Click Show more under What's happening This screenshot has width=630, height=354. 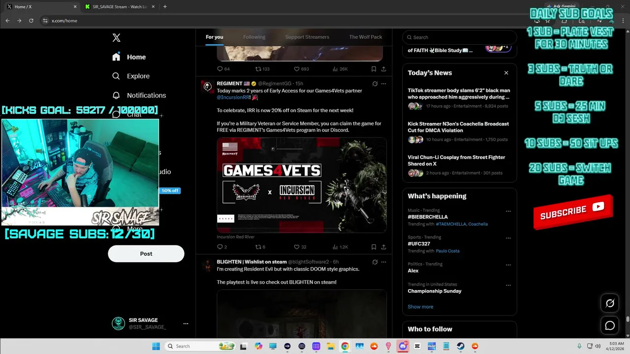(x=420, y=307)
